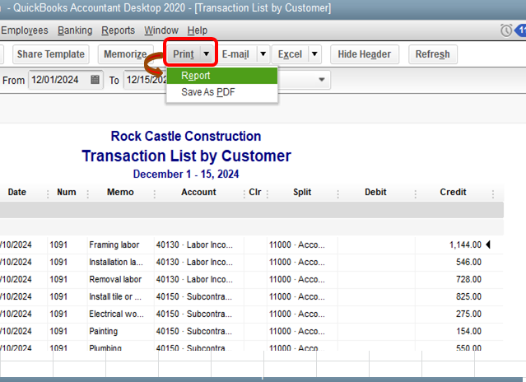Expand the Excel dropdown arrow
This screenshot has width=526, height=382.
pos(314,54)
